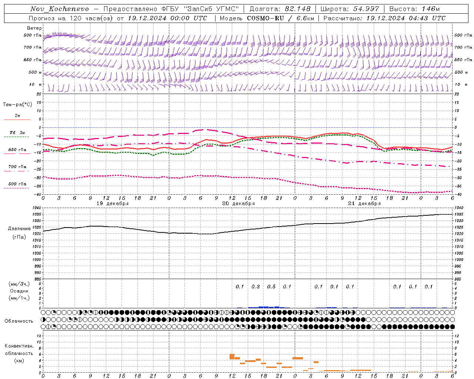Click the 21 декабря date label
Image resolution: width=474 pixels, height=379 pixels.
364,204
